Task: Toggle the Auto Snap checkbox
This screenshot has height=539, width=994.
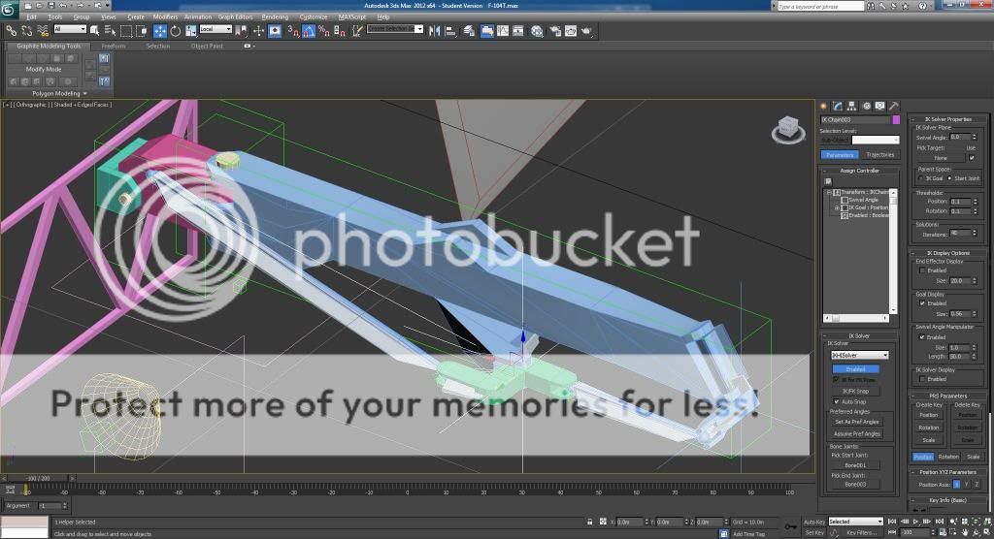Action: point(836,401)
